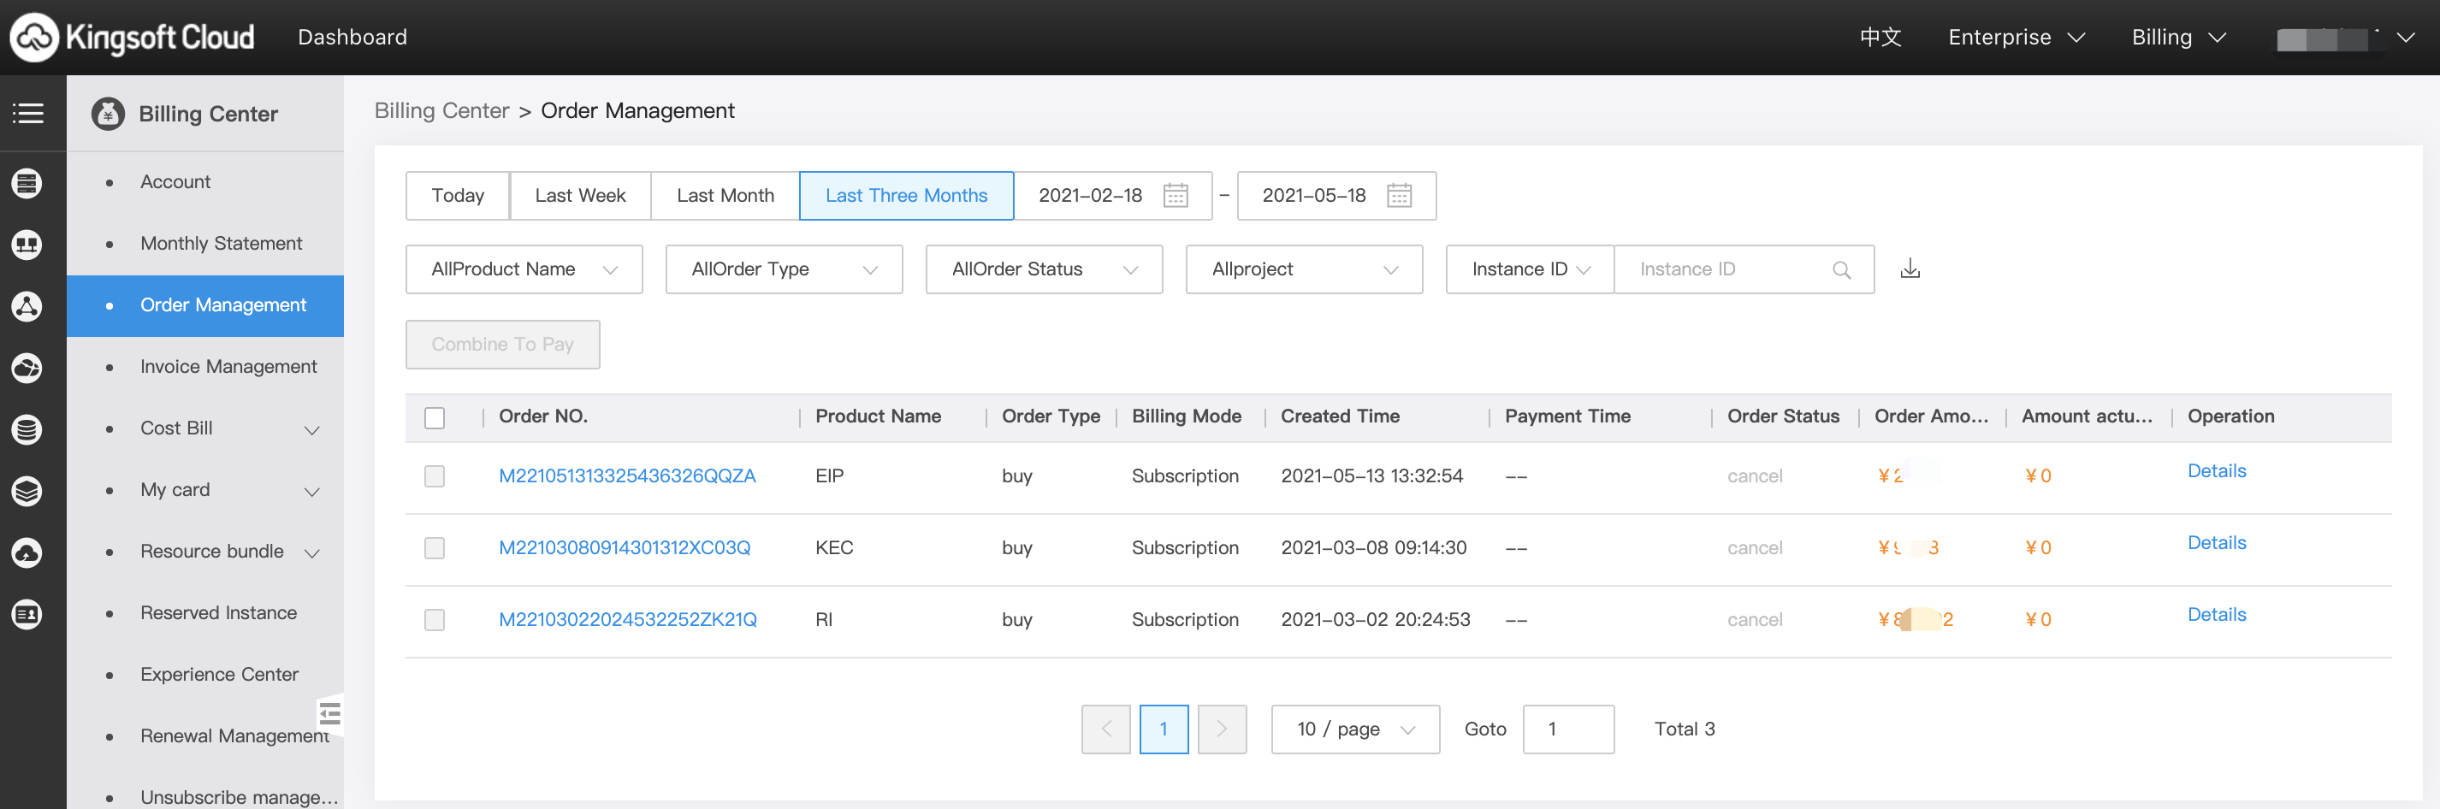This screenshot has height=809, width=2440.
Task: Open order link M22103080914301312XC03Q
Action: tap(625, 547)
